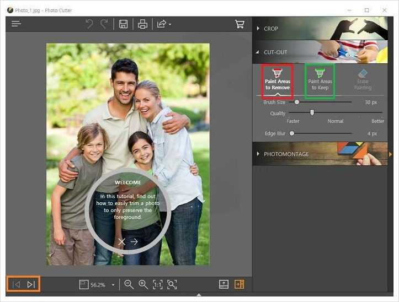Advance the tutorial with the arrow
This screenshot has height=302, width=399.
pos(134,242)
